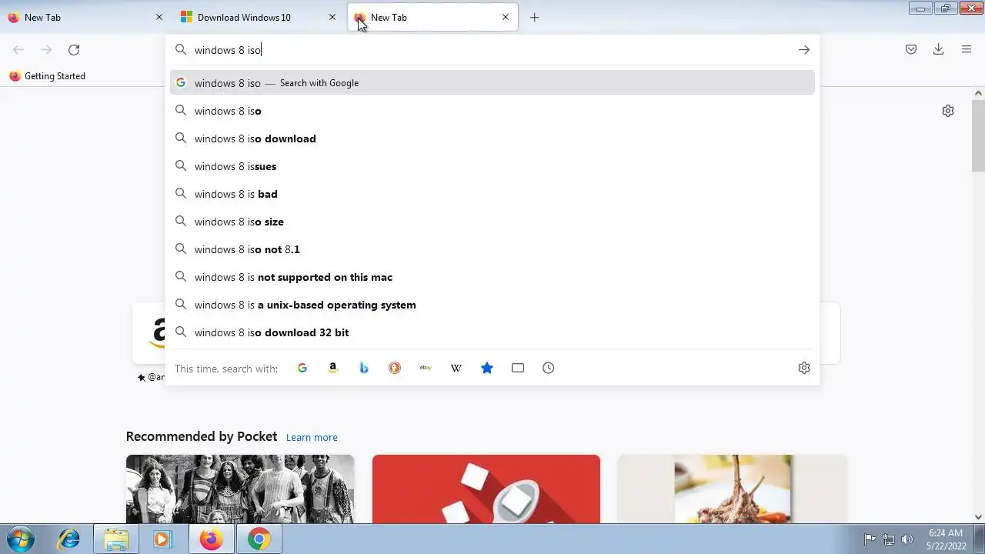Open the Firefox application menu
Viewport: 985px width, 554px height.
pyautogui.click(x=967, y=50)
